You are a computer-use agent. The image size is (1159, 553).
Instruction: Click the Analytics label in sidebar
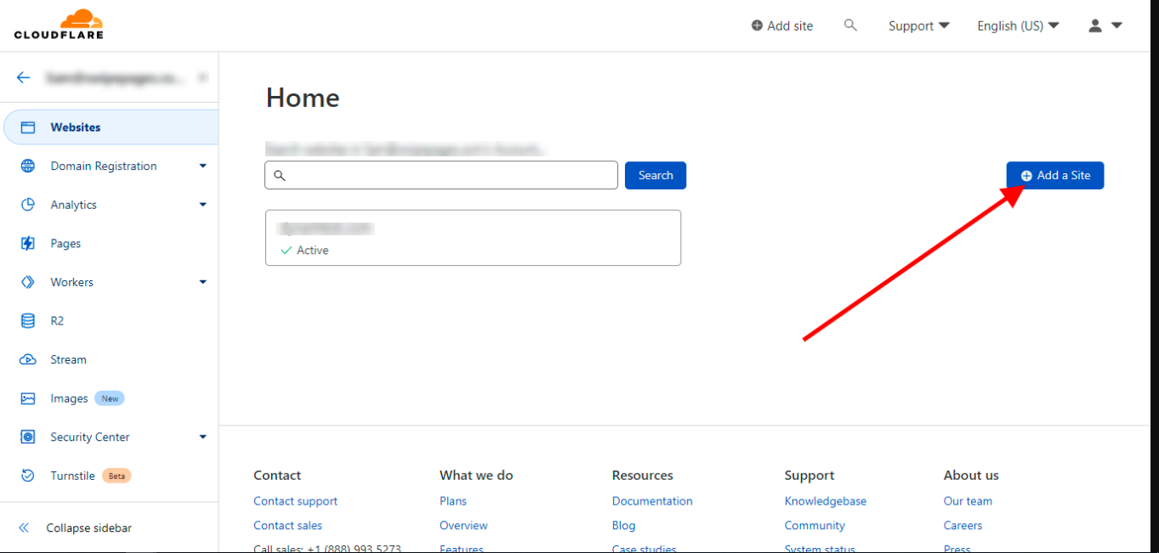pos(73,205)
